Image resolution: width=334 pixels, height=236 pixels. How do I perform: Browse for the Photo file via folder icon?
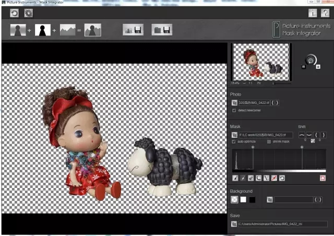pos(234,103)
